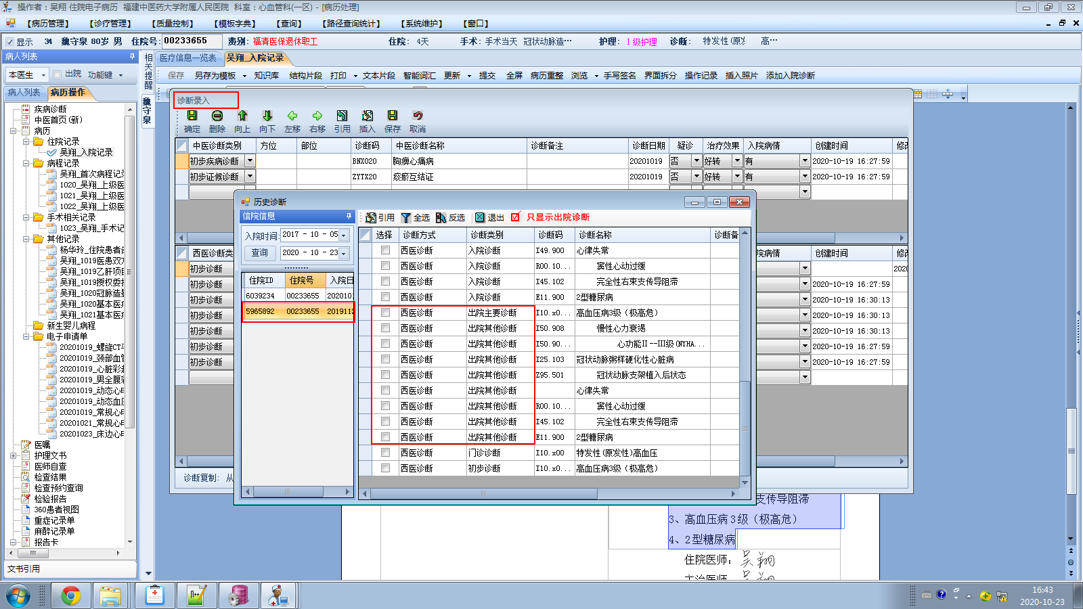Open the notepad-pencil app on the taskbar
The width and height of the screenshot is (1083, 609).
click(196, 595)
